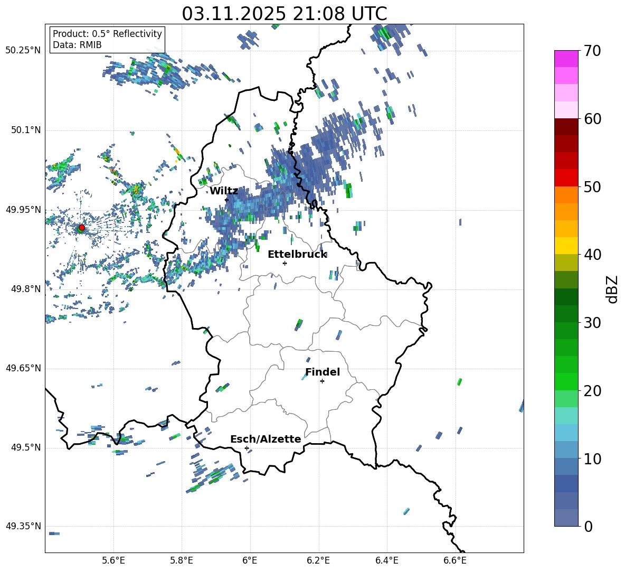Click the 10 tick label on colorbar
The height and width of the screenshot is (571, 625).
click(592, 458)
